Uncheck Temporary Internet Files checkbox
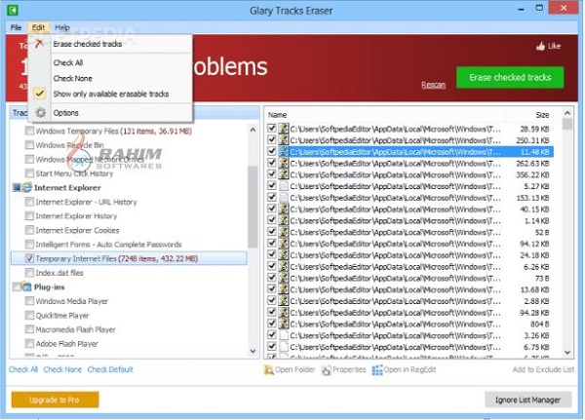The width and height of the screenshot is (585, 420). [x=29, y=258]
